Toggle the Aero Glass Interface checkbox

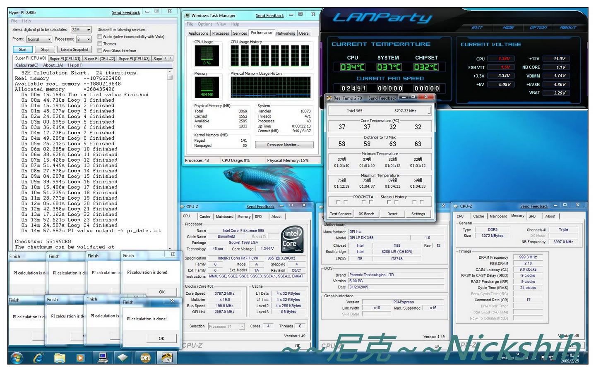(x=100, y=50)
